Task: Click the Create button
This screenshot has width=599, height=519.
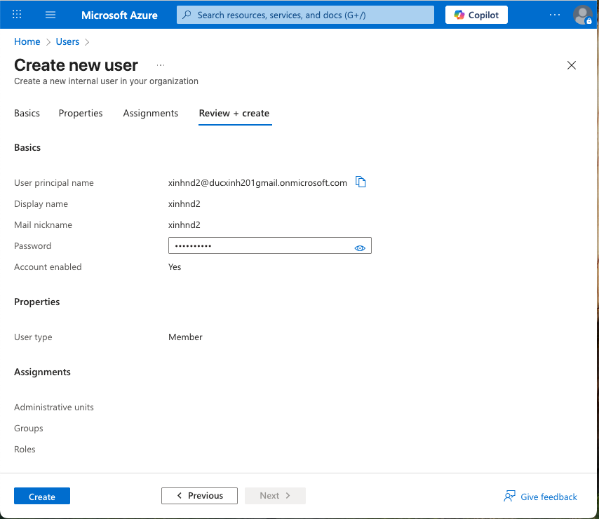Action: [x=41, y=496]
